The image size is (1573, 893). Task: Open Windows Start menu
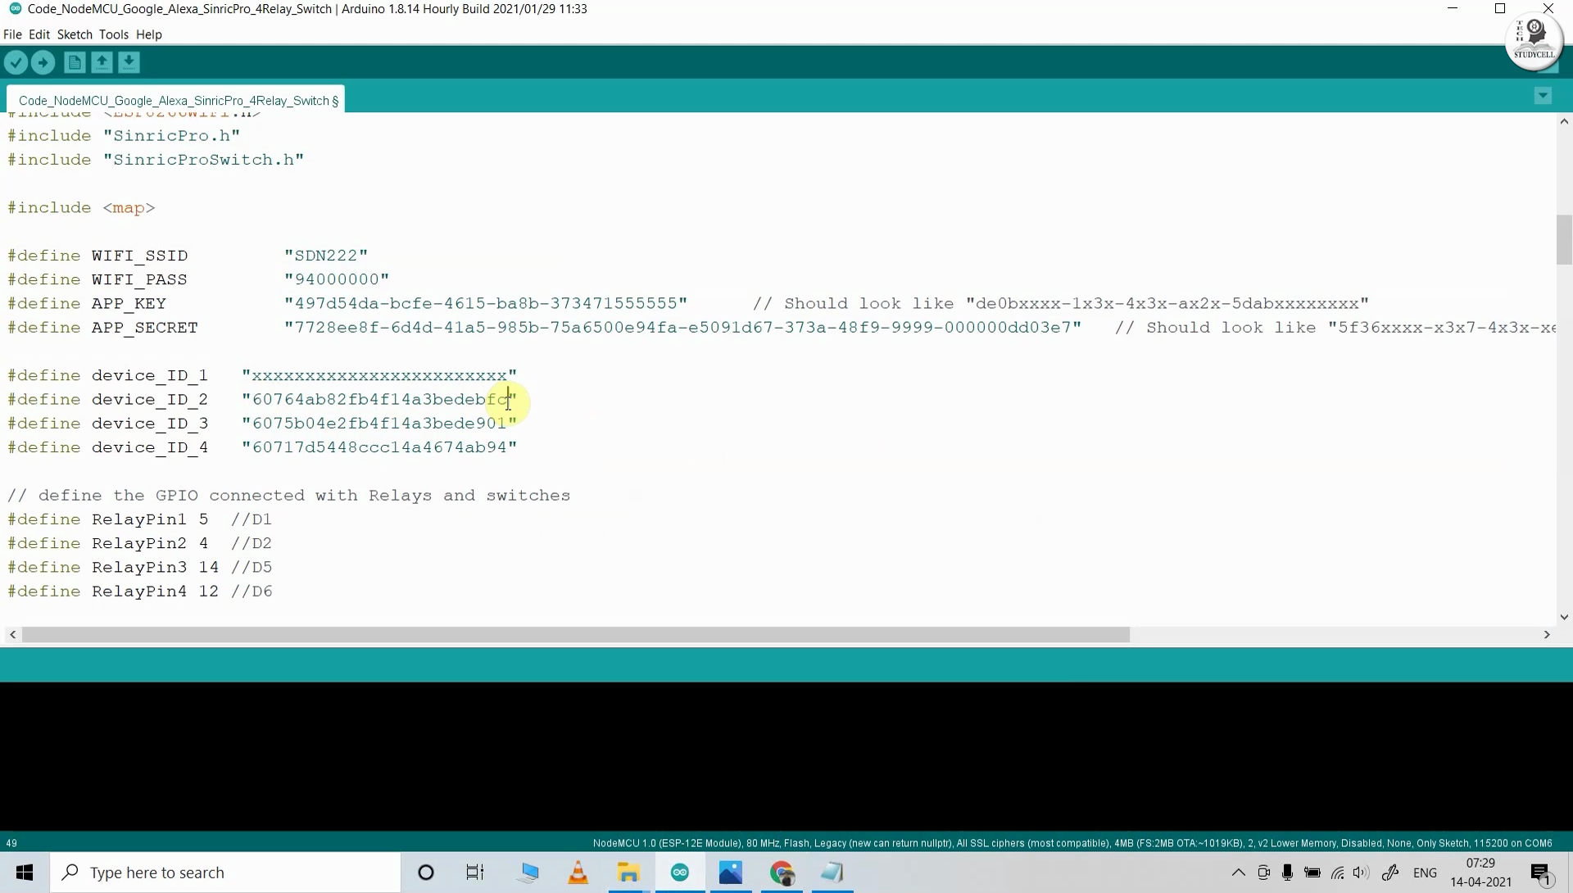[25, 873]
